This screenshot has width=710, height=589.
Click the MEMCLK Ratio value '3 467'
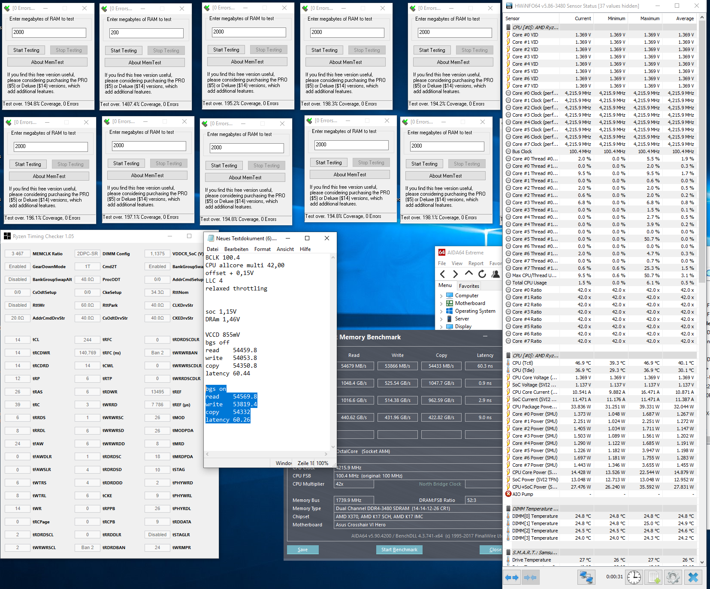pos(18,254)
